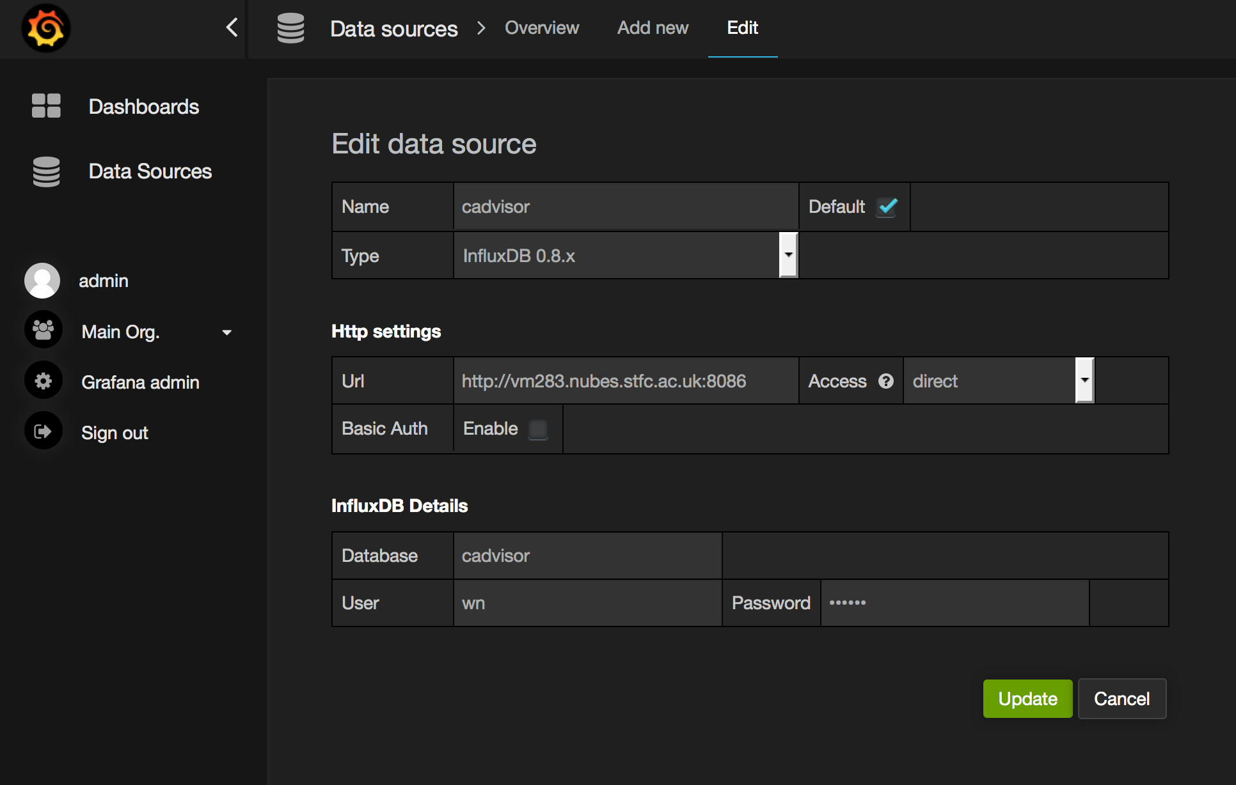Open the admin profile link
The width and height of the screenshot is (1236, 785).
[x=104, y=281]
